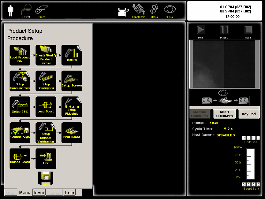
Task: Select the Unload Board step
Action: (20, 158)
